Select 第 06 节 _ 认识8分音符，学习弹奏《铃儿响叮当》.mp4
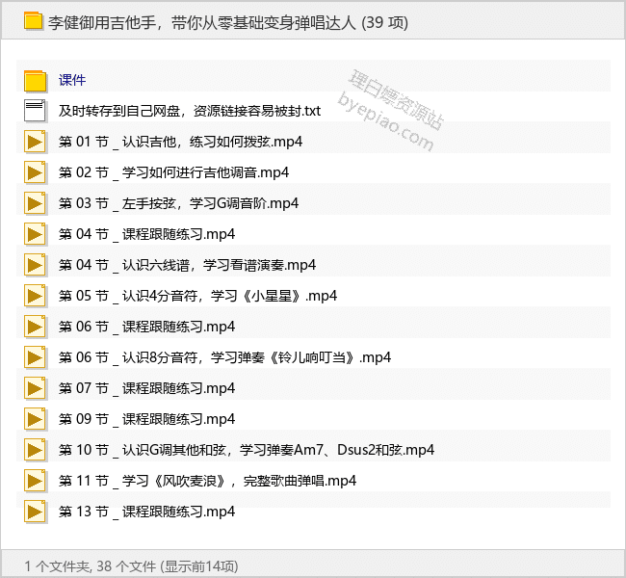626x578 pixels. (224, 357)
